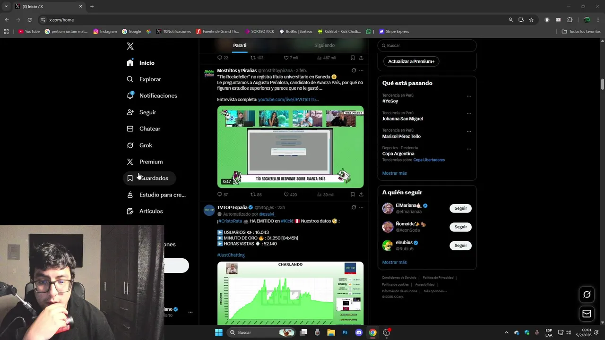The height and width of the screenshot is (340, 605).
Task: Click Mostrar más under A quién seguir
Action: click(394, 262)
